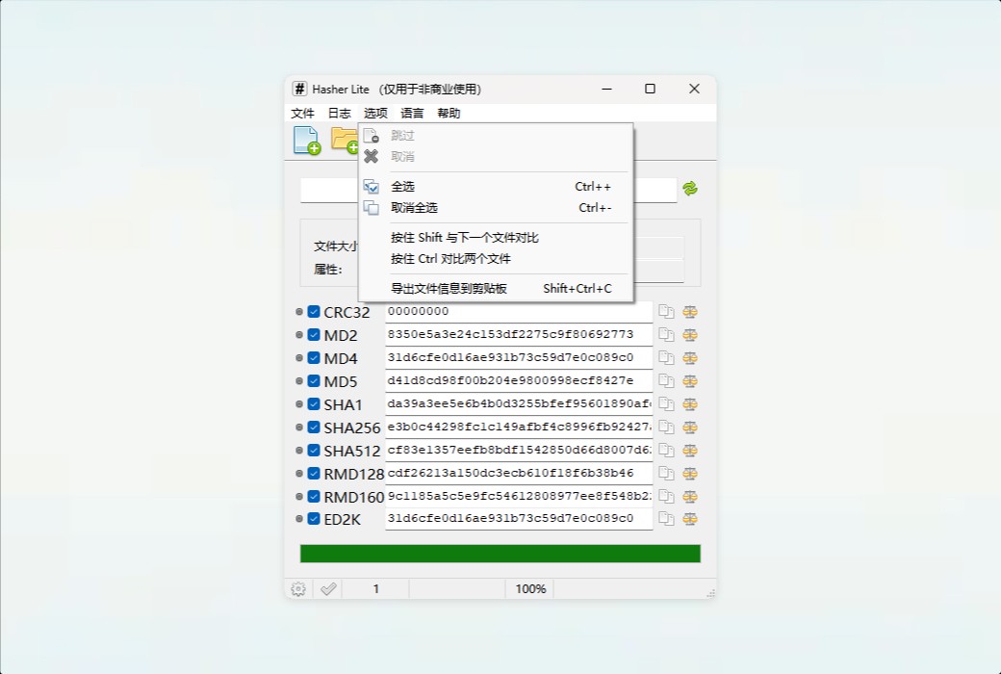The height and width of the screenshot is (674, 1001).
Task: Disable the RMD160 hash checkbox
Action: 313,496
